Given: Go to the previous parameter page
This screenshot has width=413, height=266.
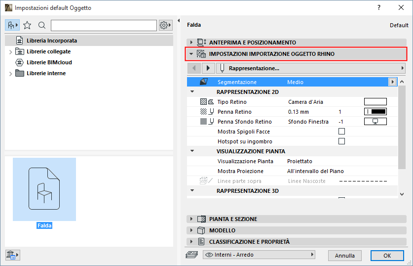Looking at the screenshot, I should tap(194, 68).
